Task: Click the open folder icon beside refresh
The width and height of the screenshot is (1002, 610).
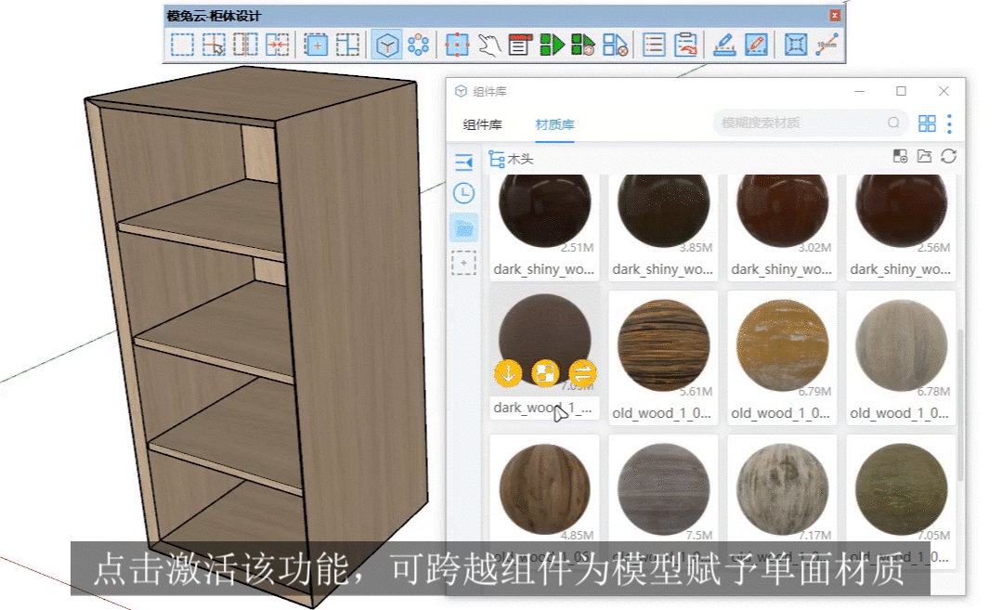Action: tap(924, 157)
